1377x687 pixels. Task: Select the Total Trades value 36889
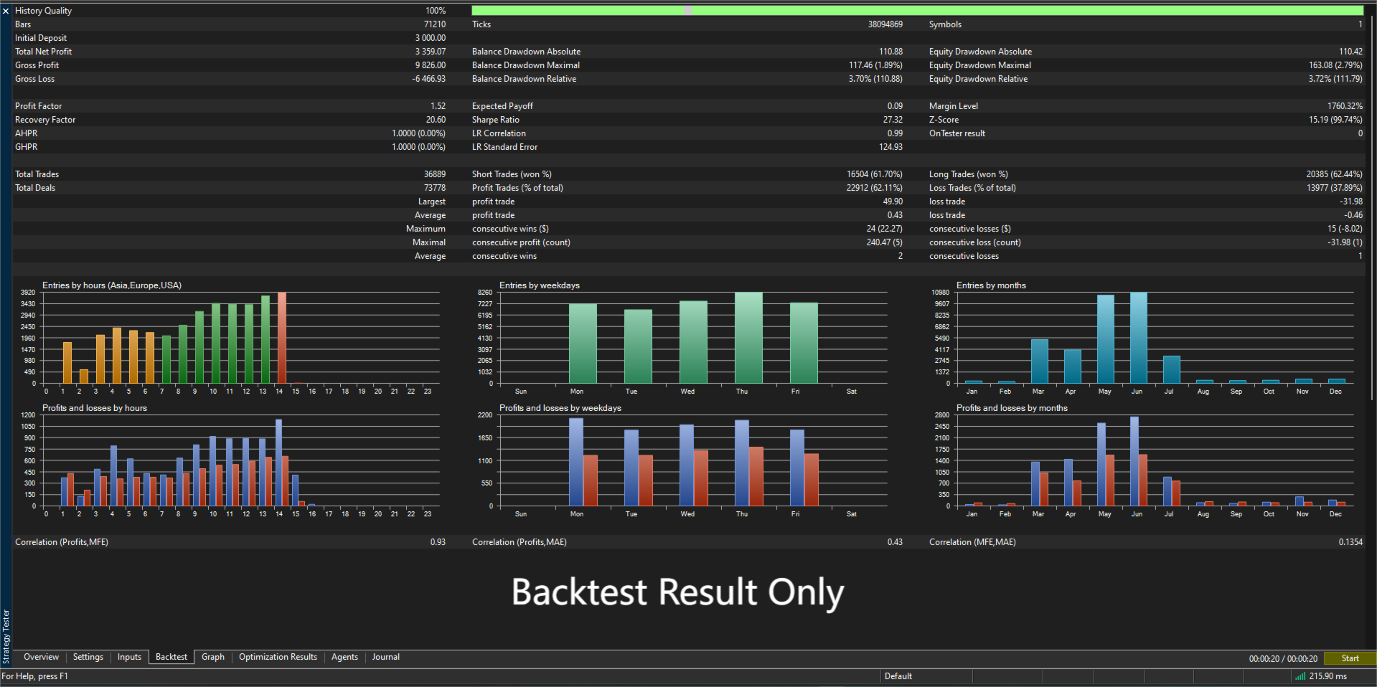pos(435,174)
